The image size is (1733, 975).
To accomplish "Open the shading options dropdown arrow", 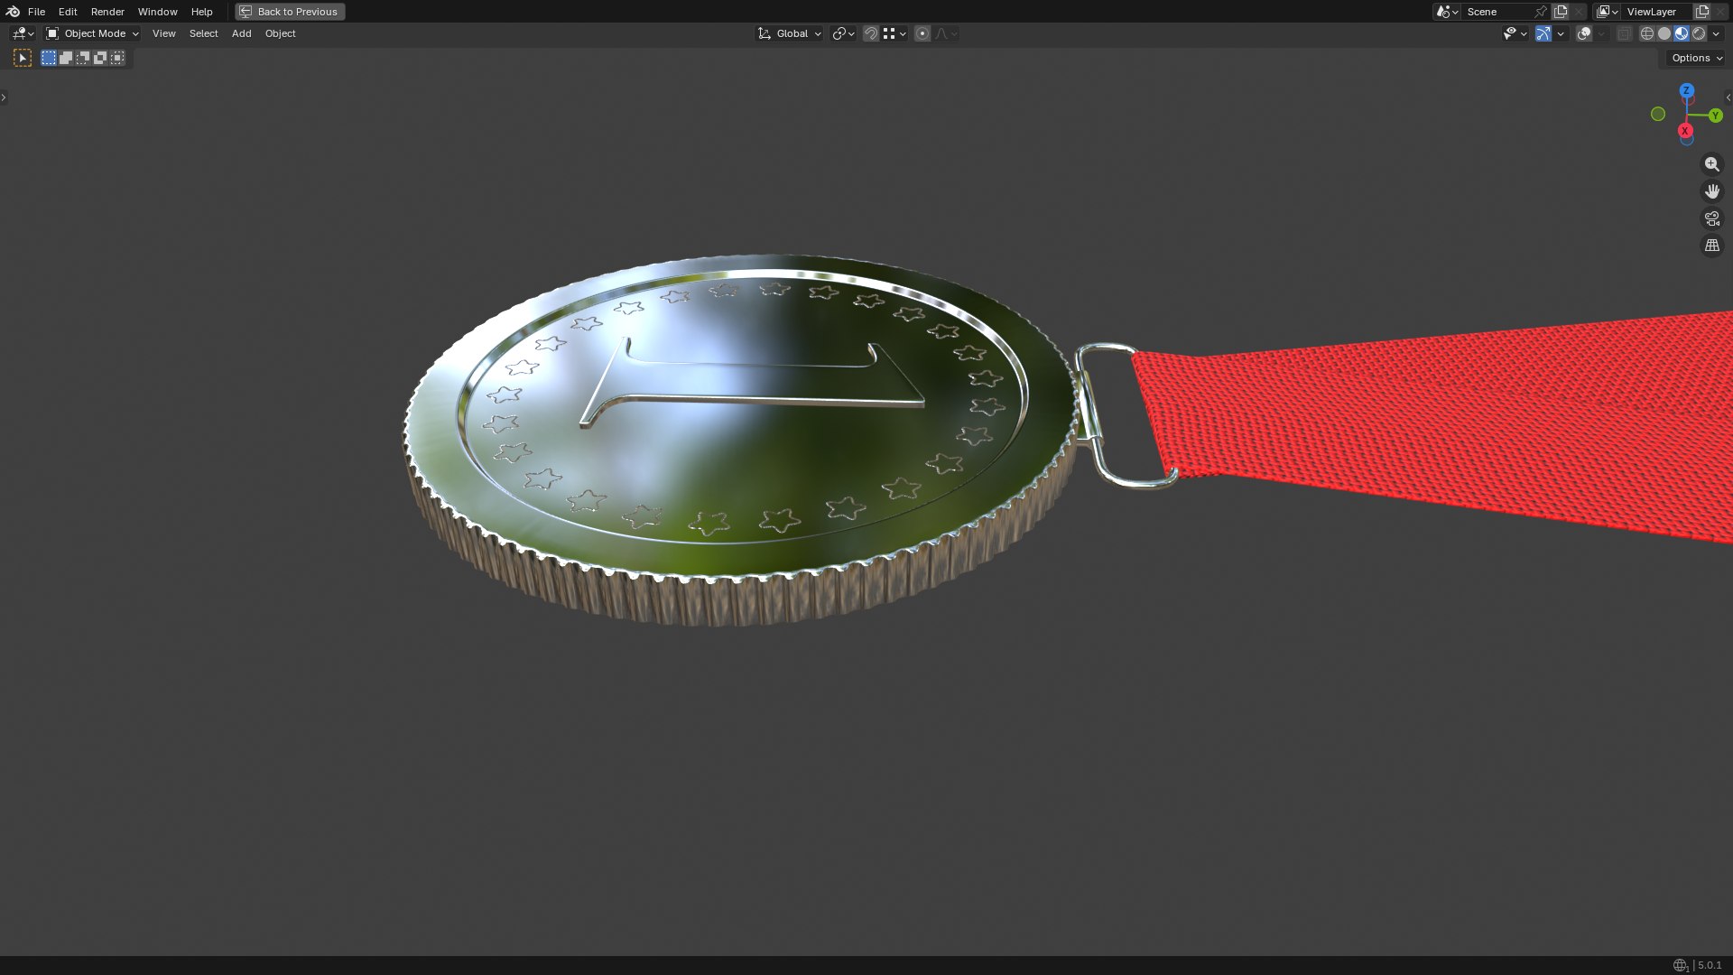I will click(x=1716, y=33).
